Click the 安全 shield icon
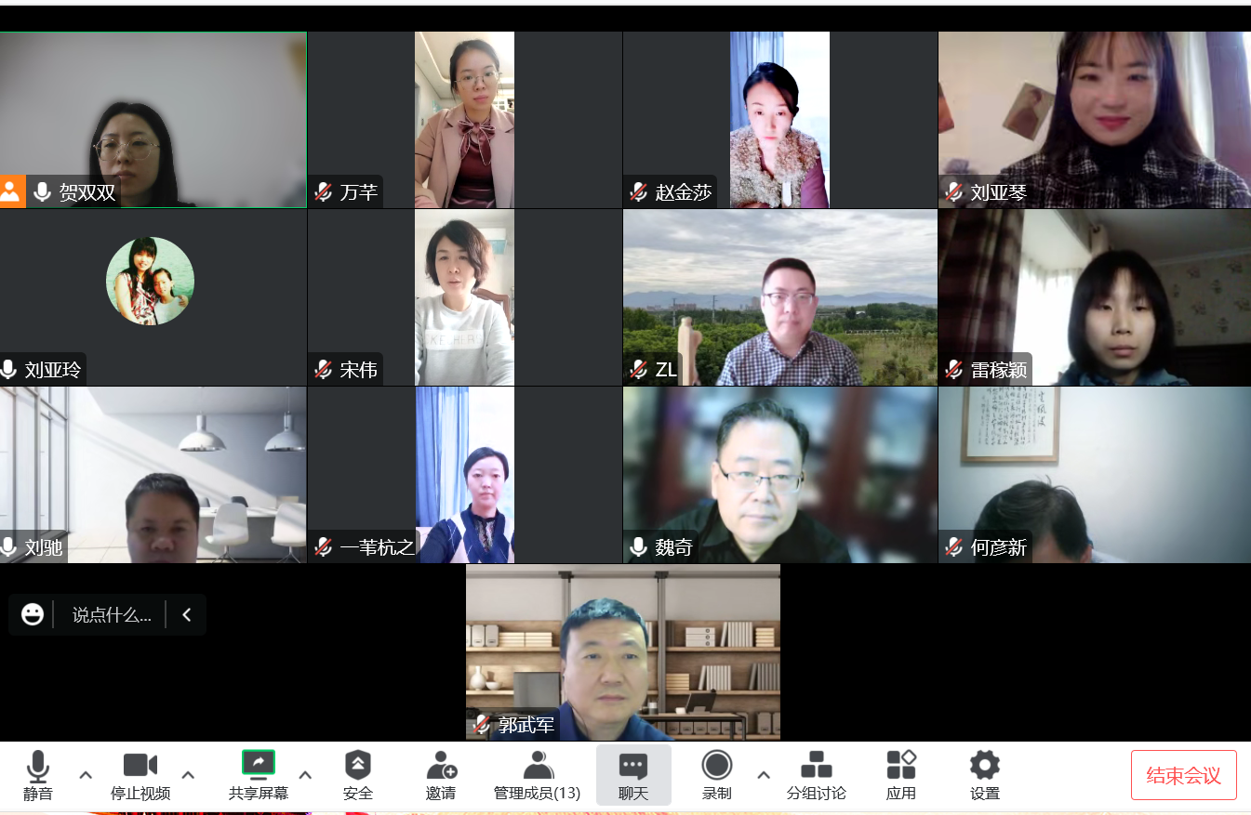 (x=357, y=766)
